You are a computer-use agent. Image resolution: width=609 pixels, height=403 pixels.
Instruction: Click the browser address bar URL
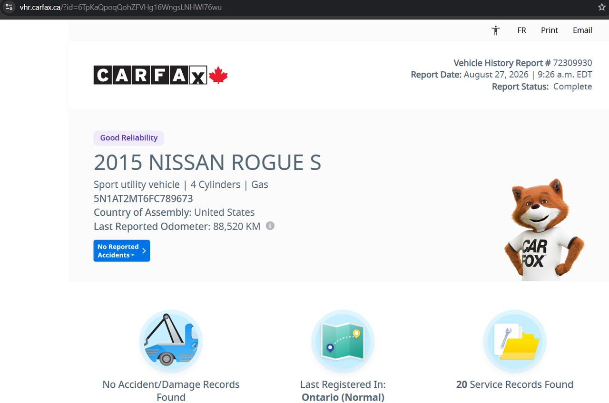point(120,7)
